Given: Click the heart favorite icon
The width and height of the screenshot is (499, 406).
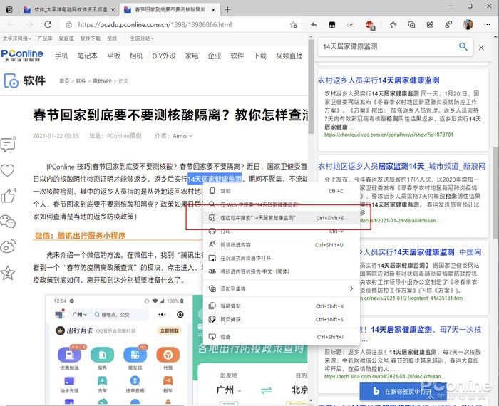Looking at the screenshot, I should tap(8, 170).
